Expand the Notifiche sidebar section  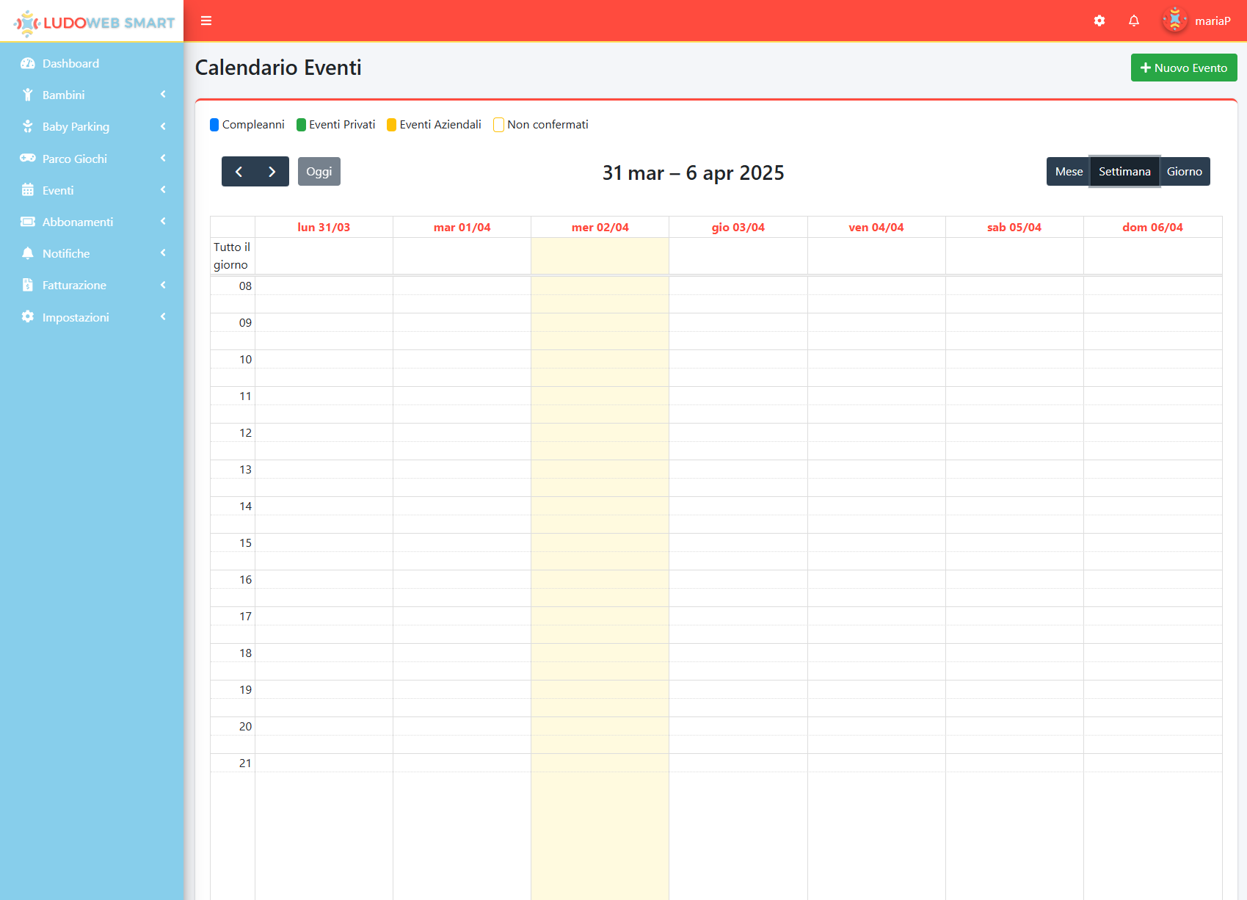[66, 253]
